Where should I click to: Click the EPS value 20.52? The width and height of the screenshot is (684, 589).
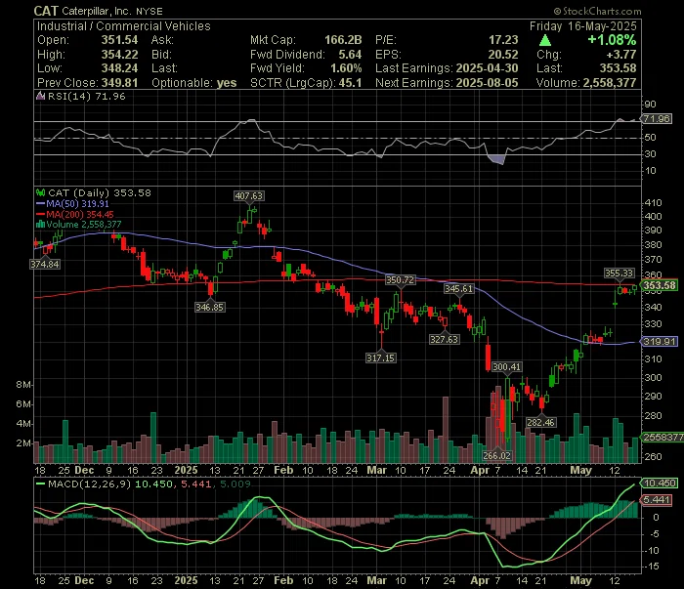(x=503, y=55)
